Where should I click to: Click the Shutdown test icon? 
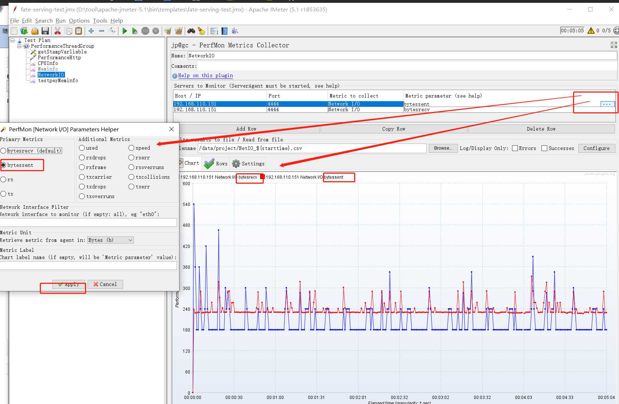click(x=156, y=31)
